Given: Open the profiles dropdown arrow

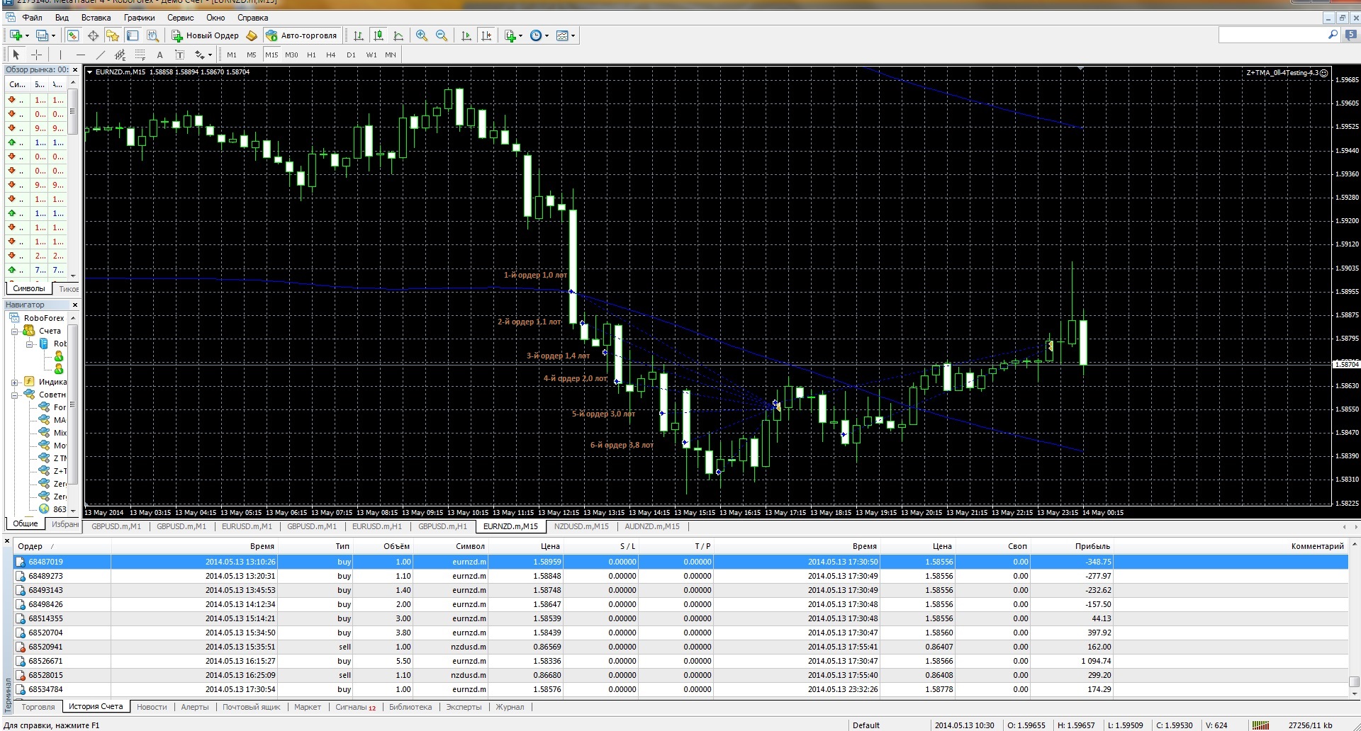Looking at the screenshot, I should pyautogui.click(x=53, y=35).
